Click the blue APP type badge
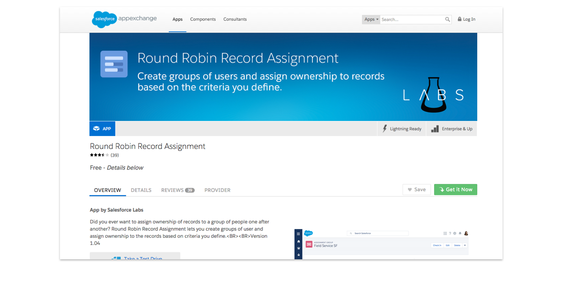562x299 pixels. (x=102, y=128)
